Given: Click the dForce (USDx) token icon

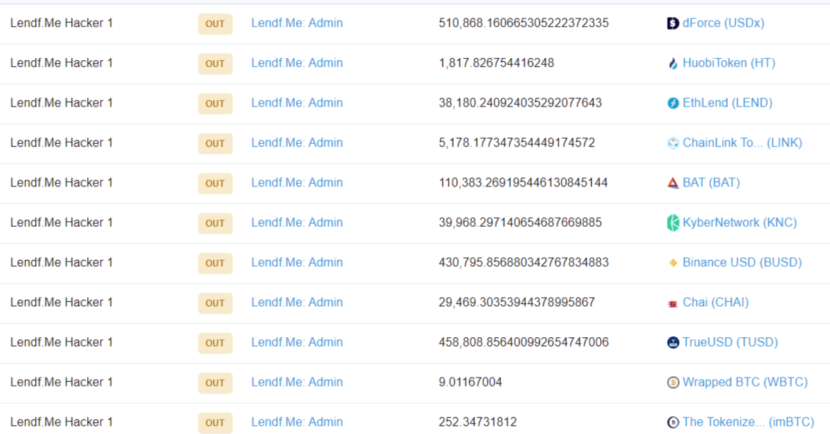Looking at the screenshot, I should (672, 23).
